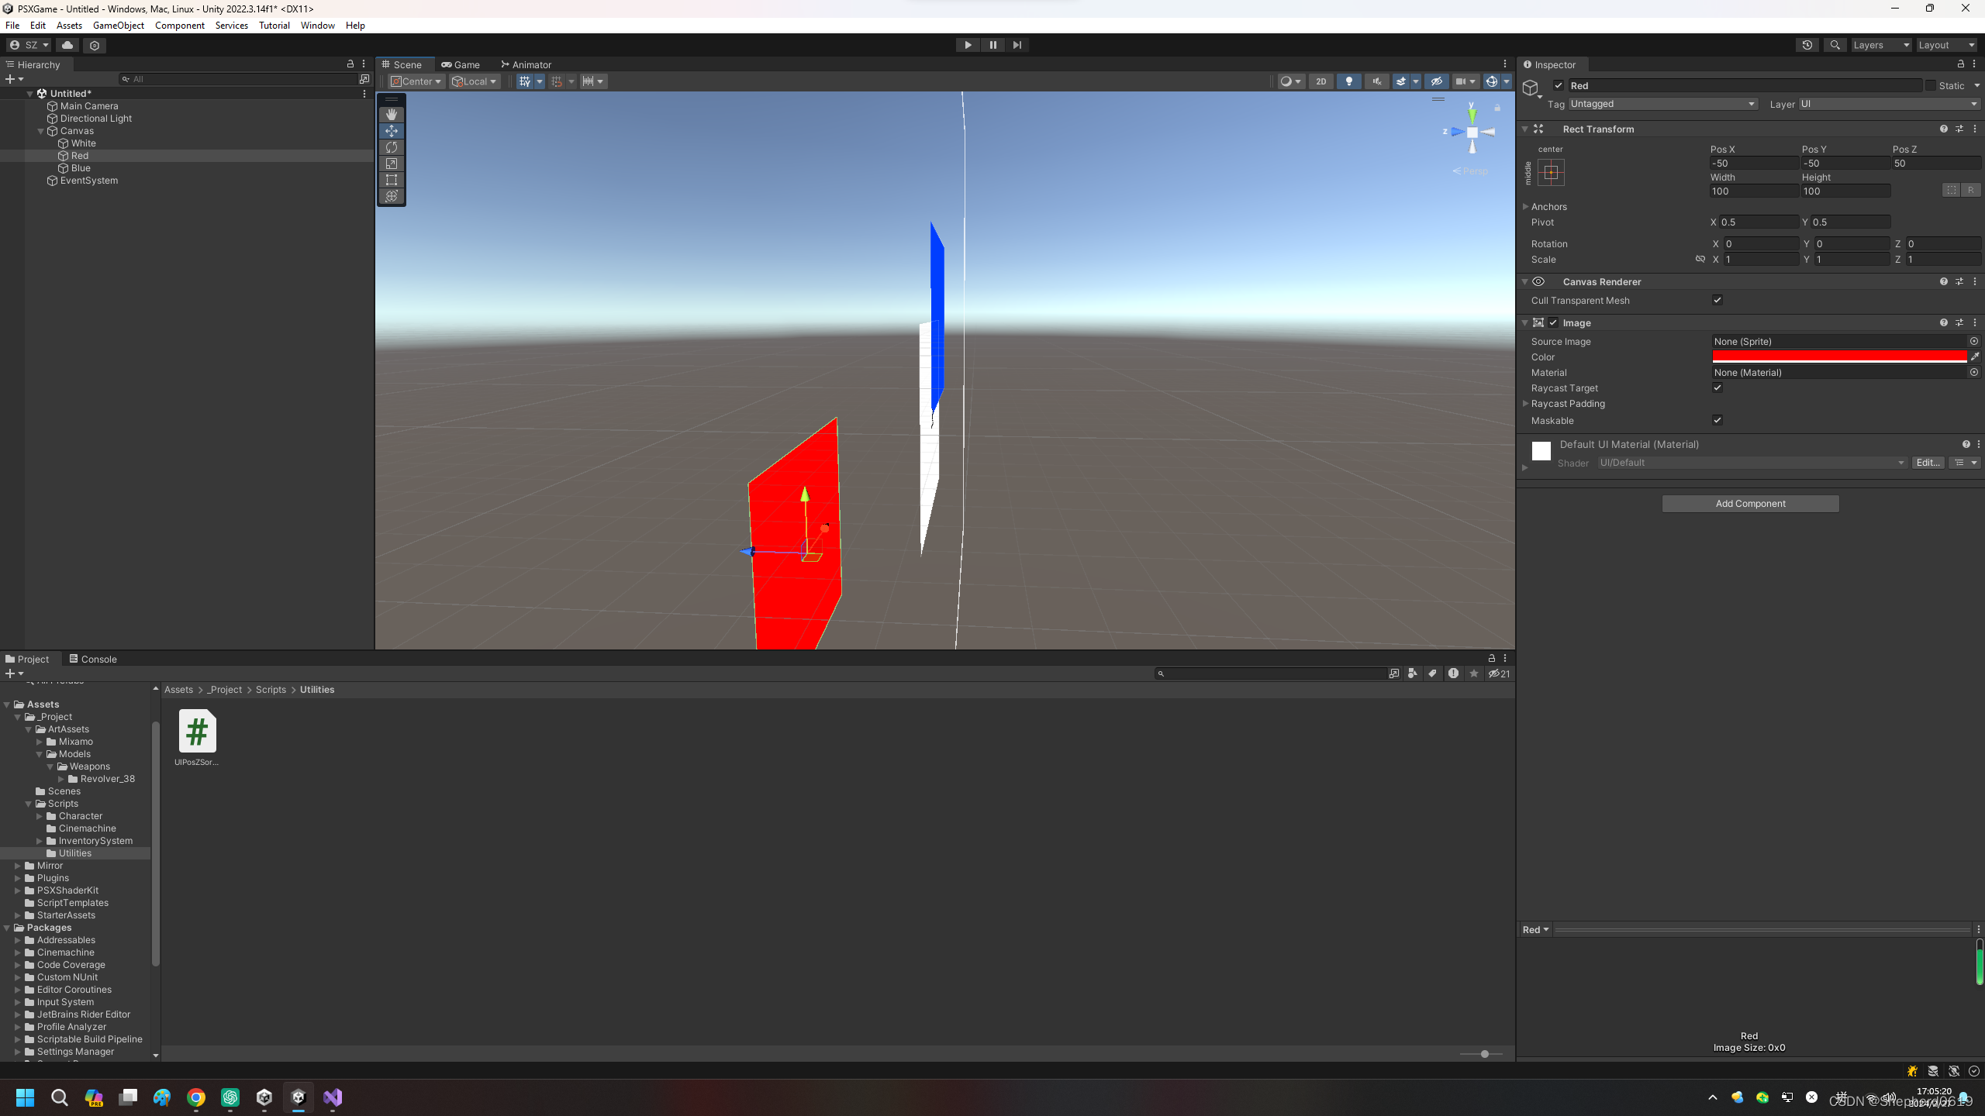This screenshot has height=1116, width=1985.
Task: Select the Red object in the Hierarchy
Action: (x=80, y=155)
